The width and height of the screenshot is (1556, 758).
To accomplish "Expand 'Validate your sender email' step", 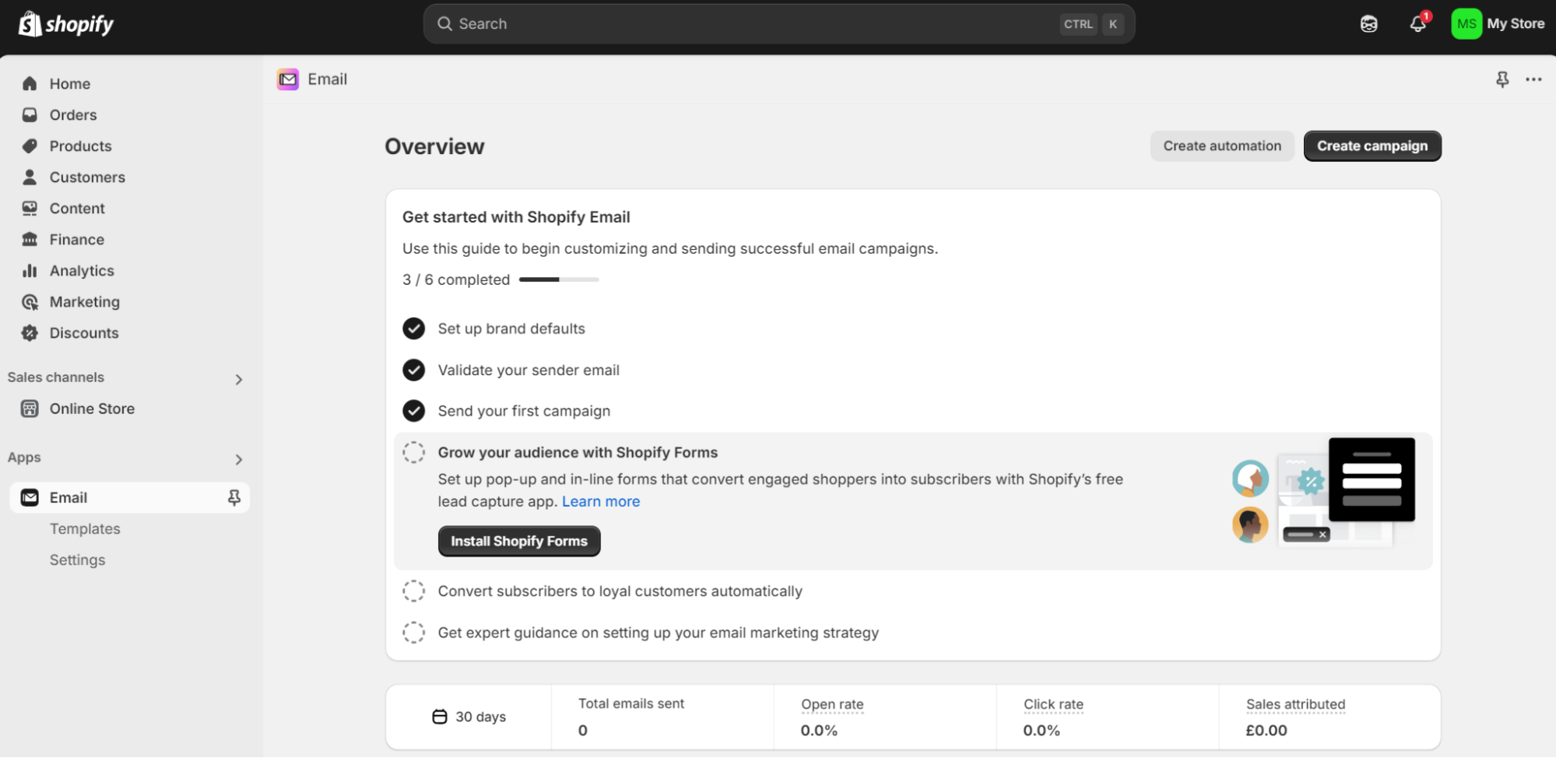I will [x=529, y=370].
